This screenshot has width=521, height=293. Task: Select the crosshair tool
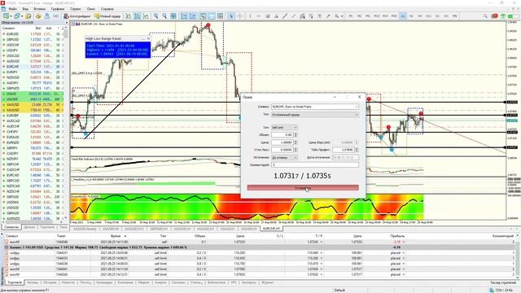tap(240, 16)
